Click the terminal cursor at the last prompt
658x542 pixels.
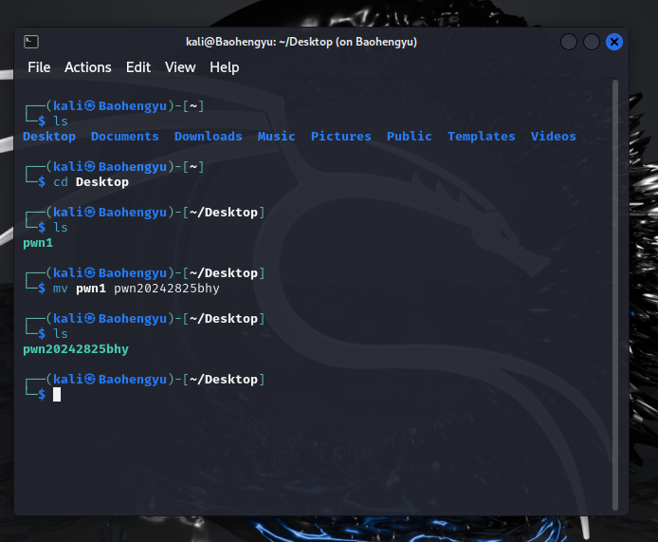tap(57, 395)
